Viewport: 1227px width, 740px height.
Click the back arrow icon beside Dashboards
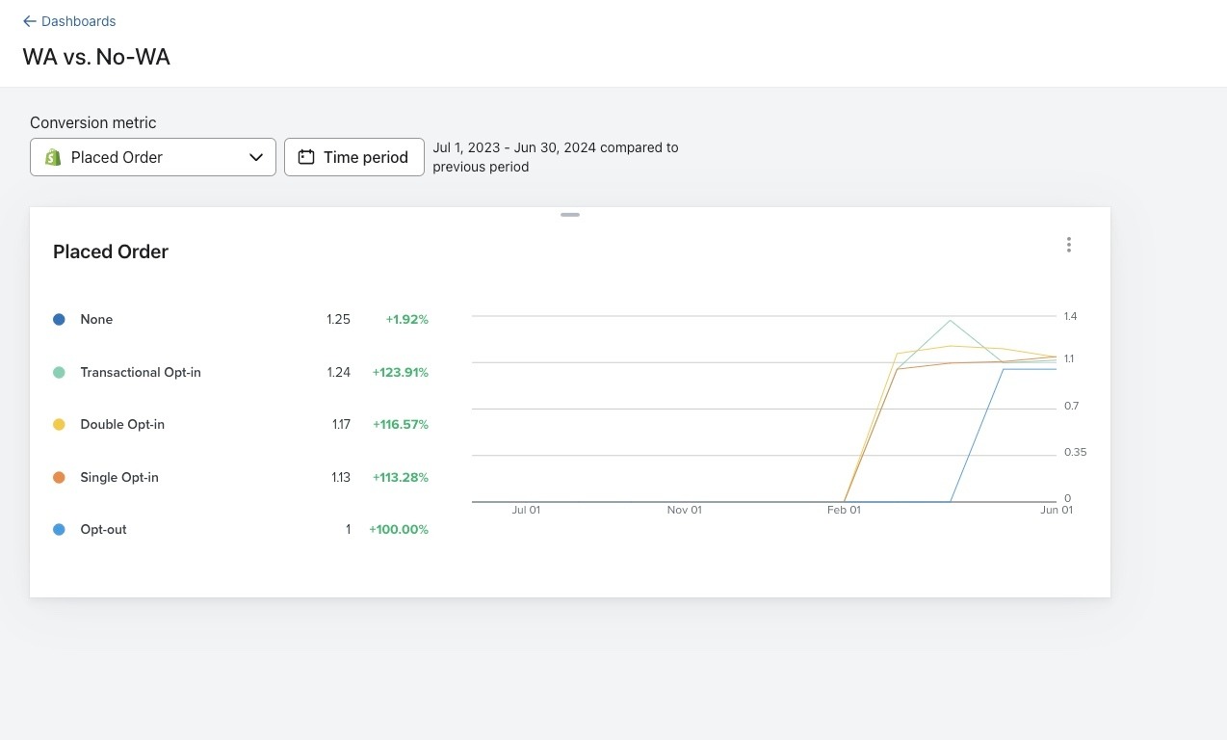coord(29,21)
